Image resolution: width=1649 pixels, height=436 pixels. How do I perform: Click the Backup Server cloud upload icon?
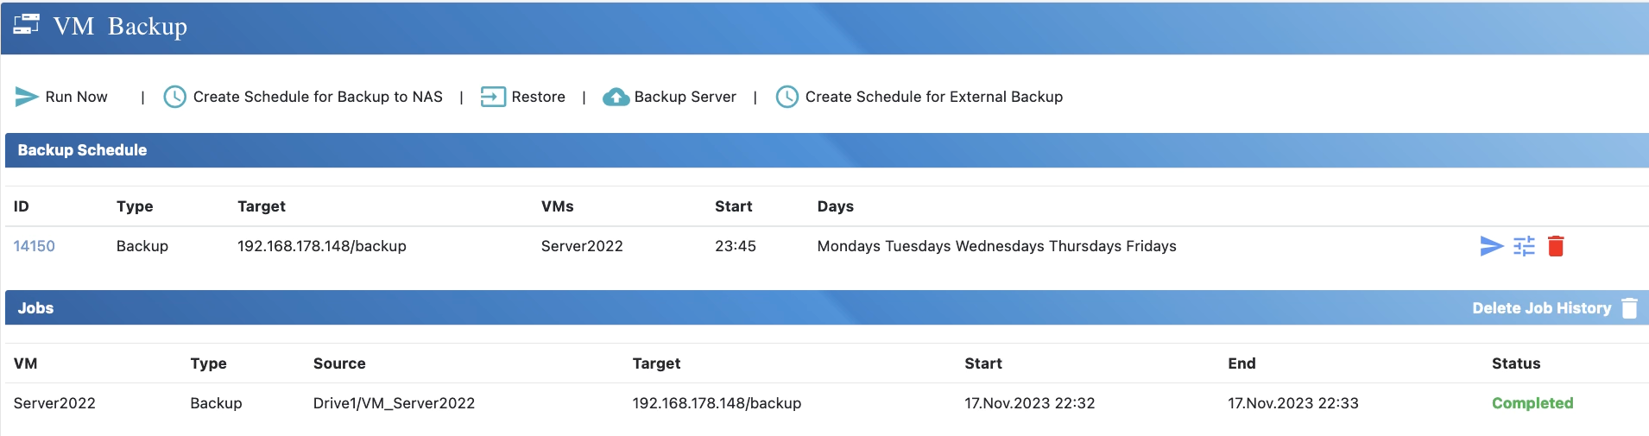(x=616, y=97)
